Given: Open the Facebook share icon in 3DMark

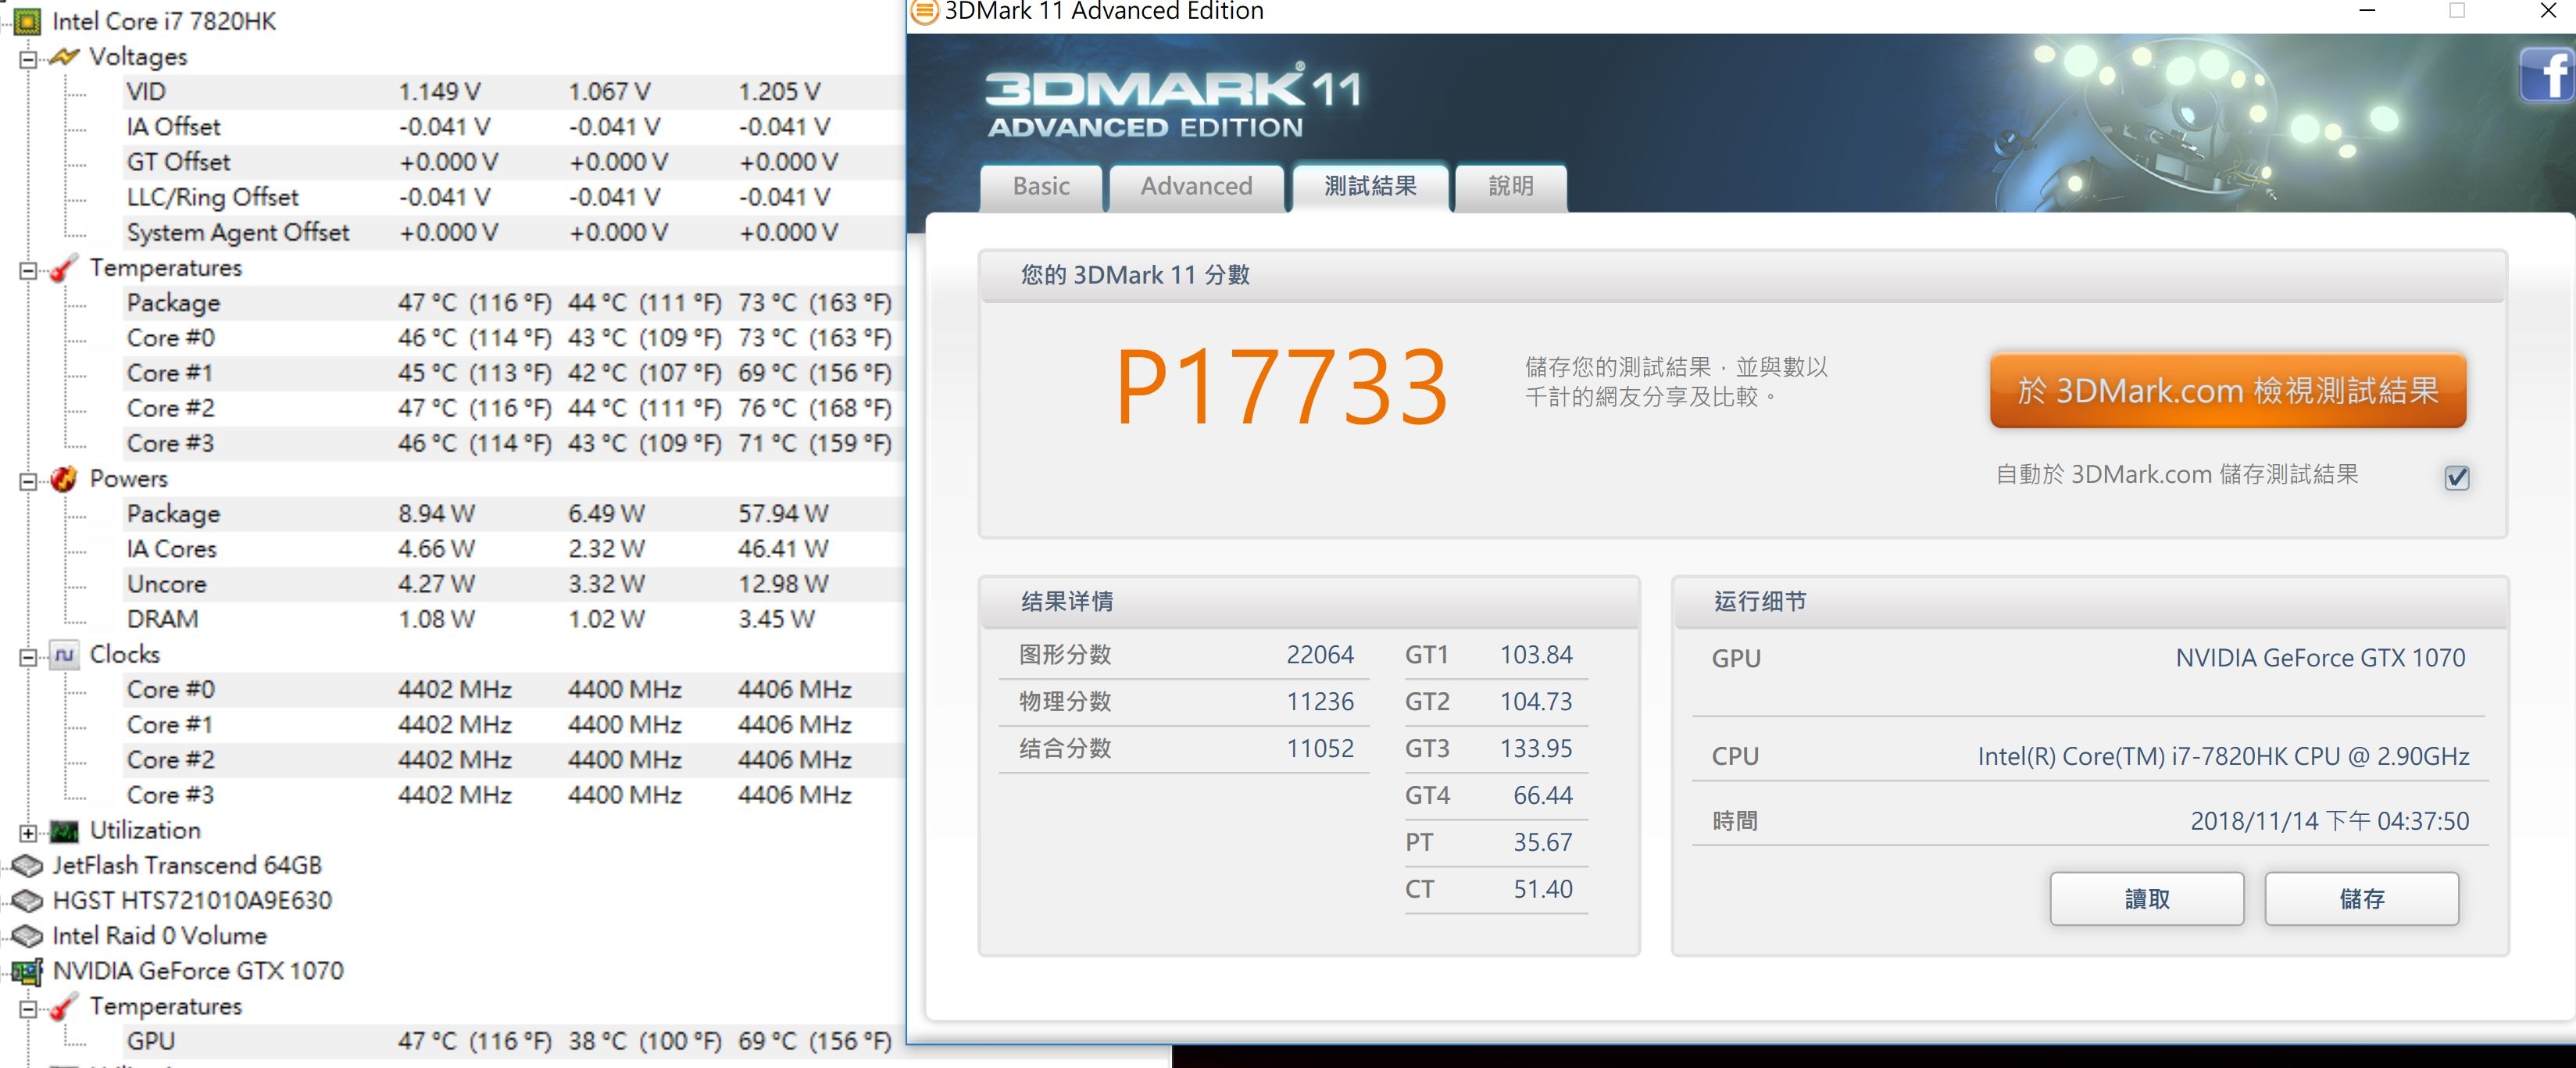Looking at the screenshot, I should click(x=2546, y=74).
